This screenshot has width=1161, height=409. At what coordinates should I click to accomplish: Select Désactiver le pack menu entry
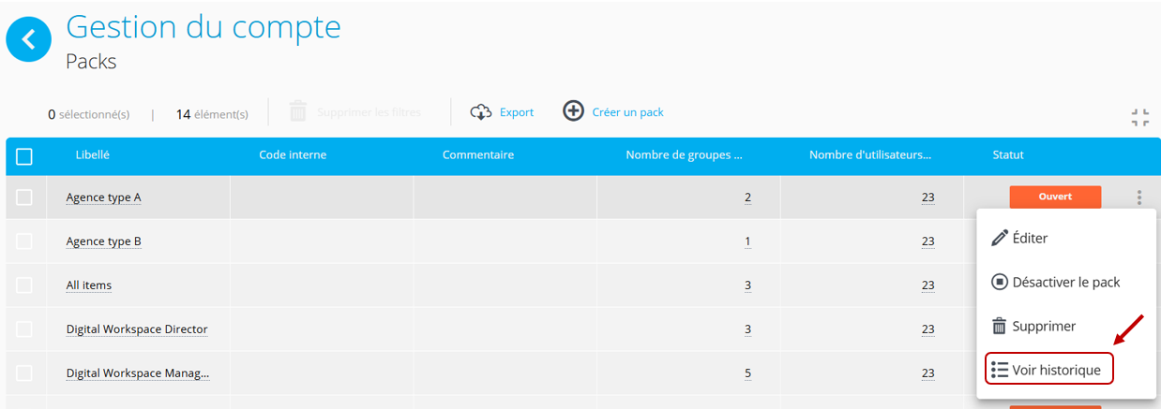1066,282
